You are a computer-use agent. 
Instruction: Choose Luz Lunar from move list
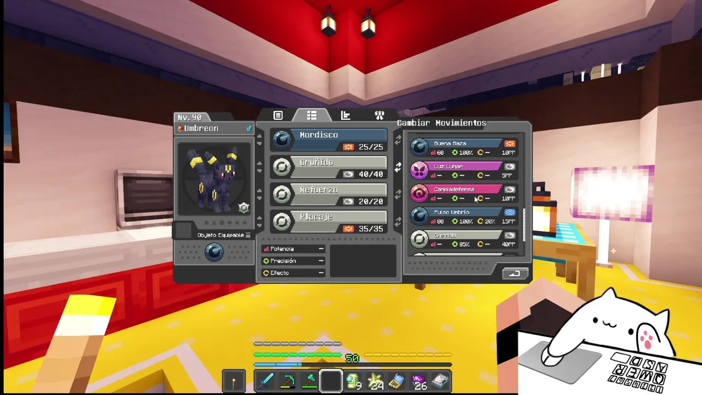tap(464, 171)
